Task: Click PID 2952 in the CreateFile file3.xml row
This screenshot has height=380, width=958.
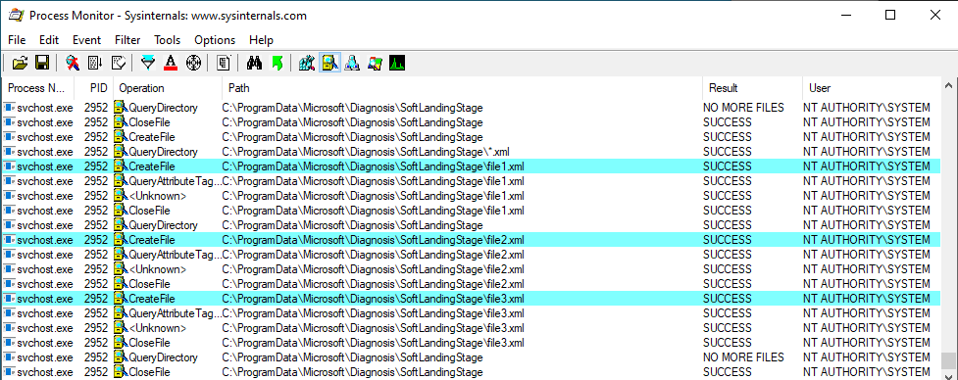Action: pos(96,299)
